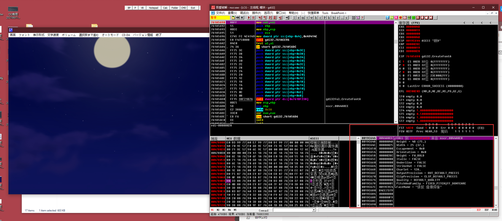
Task: Click the list-view options toolbar icon
Action: [353, 17]
